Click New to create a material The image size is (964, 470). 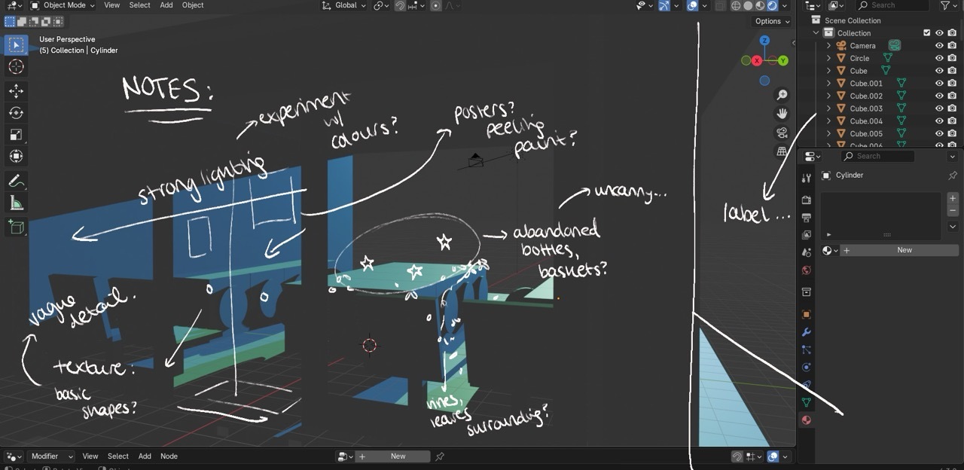904,250
